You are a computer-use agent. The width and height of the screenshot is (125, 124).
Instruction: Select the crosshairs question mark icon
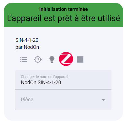pos(38,59)
